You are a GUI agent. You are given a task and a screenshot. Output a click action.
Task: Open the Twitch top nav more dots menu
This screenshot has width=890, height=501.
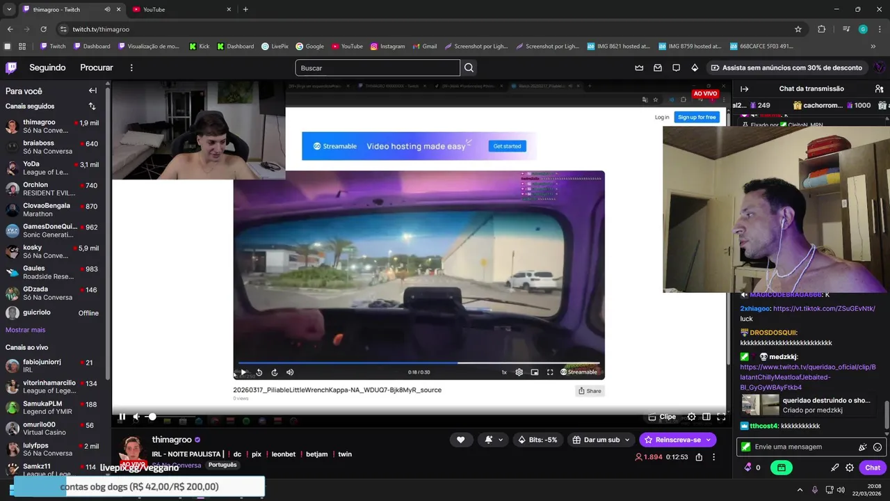pyautogui.click(x=131, y=67)
